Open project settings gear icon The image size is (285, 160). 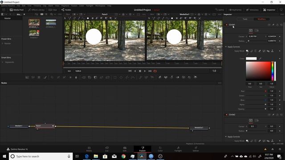pos(280,149)
